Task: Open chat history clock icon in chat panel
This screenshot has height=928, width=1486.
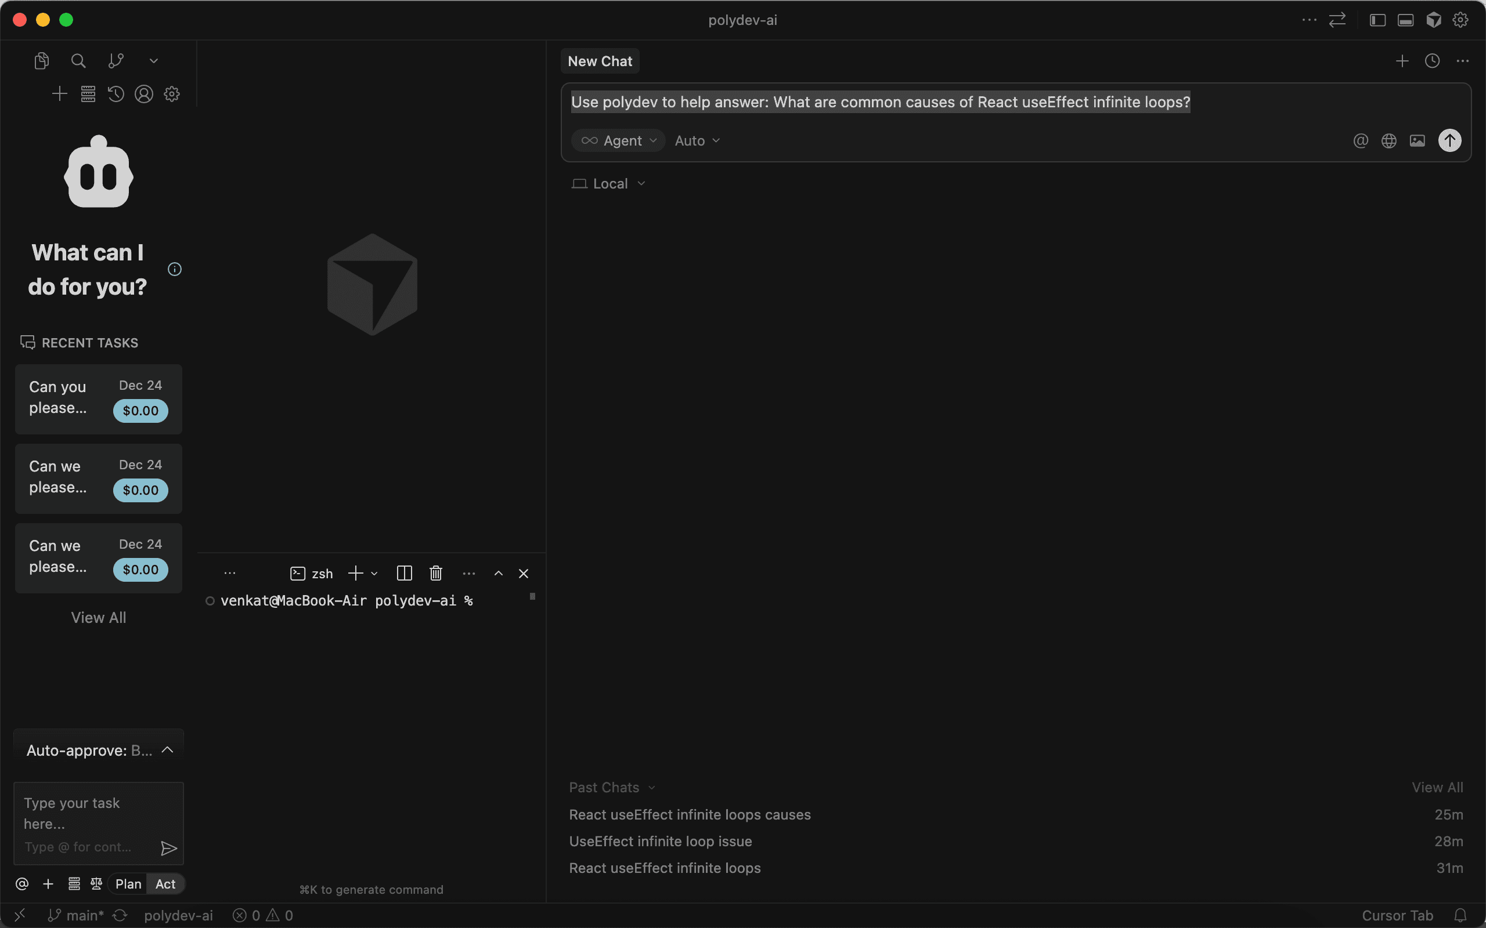Action: coord(1433,60)
